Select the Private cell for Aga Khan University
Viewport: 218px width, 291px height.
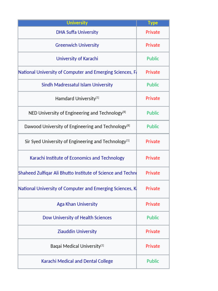[x=153, y=204]
